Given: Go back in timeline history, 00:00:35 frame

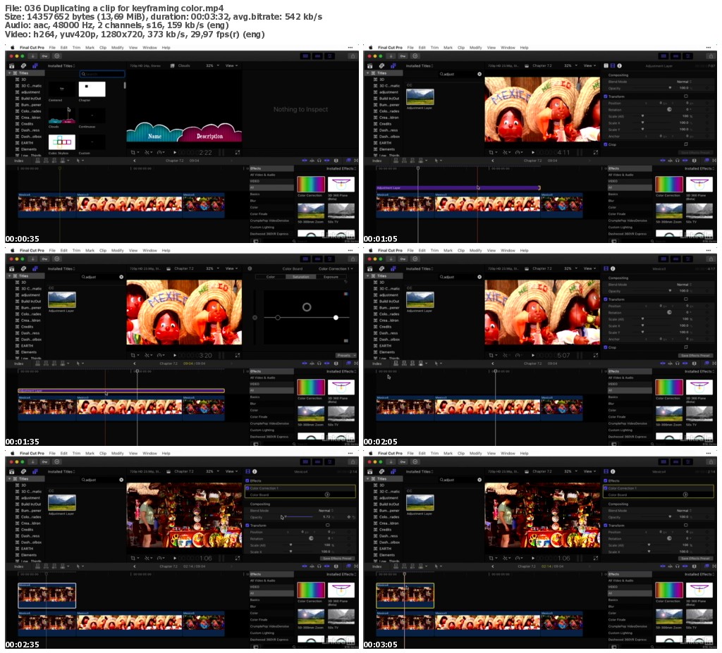Looking at the screenshot, I should point(135,161).
